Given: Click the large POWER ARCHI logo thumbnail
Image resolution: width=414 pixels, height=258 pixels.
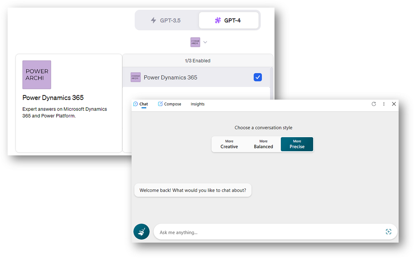Looking at the screenshot, I should [x=37, y=75].
